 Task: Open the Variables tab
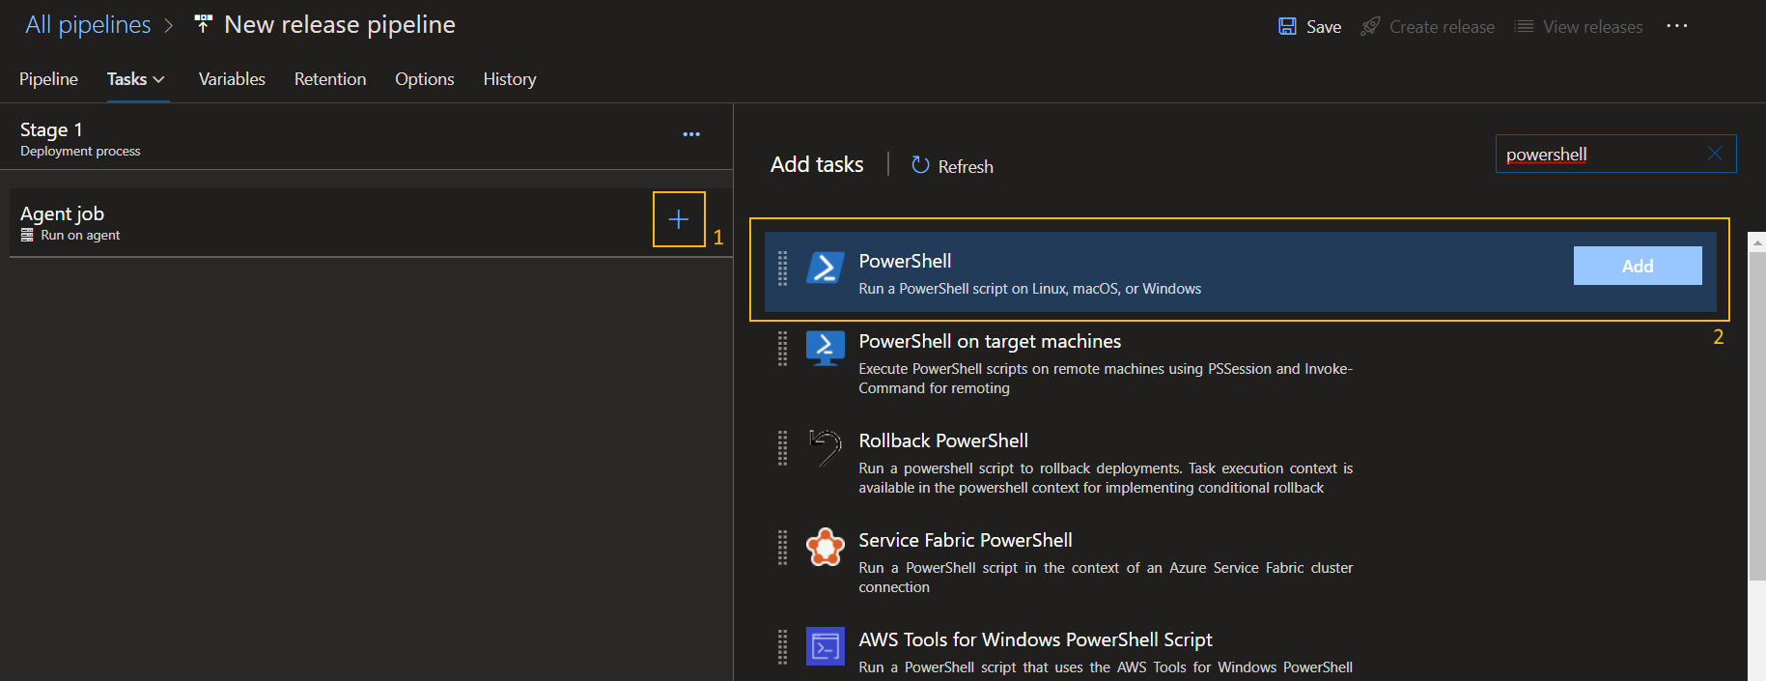coord(232,79)
